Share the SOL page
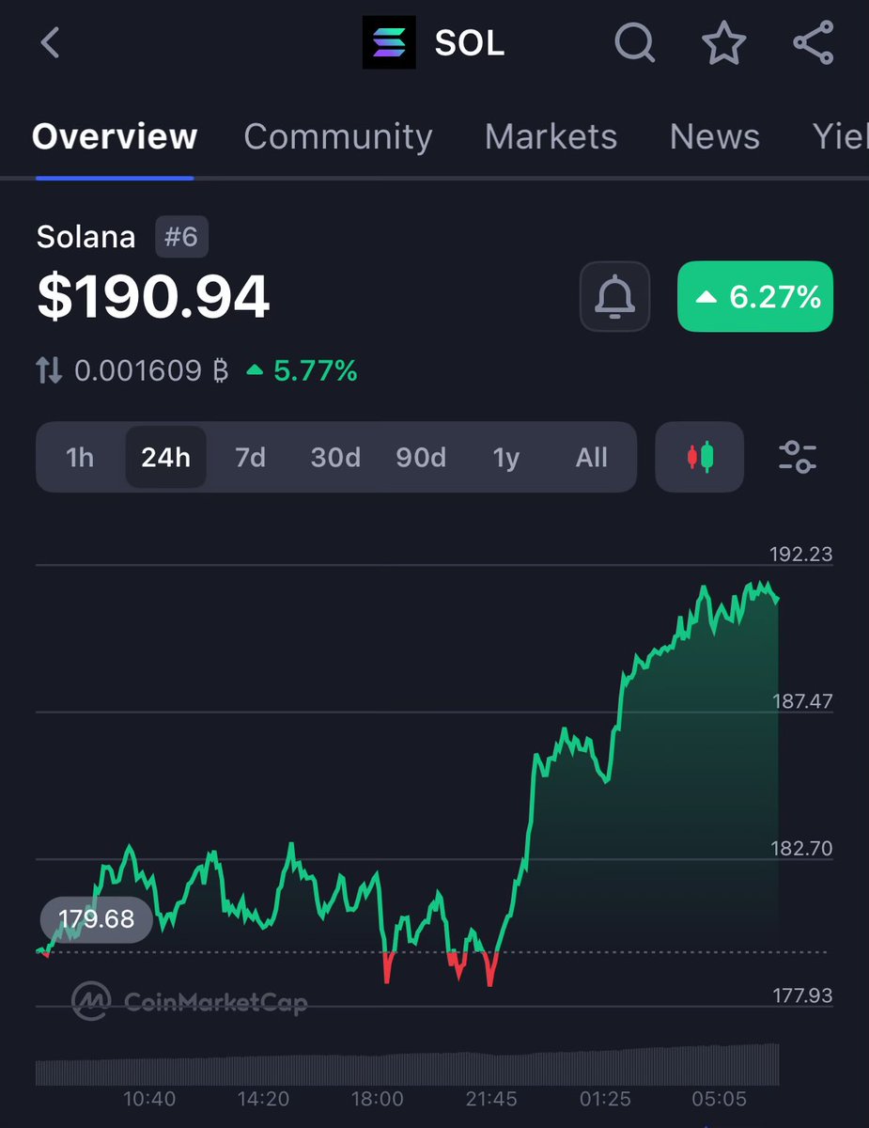Screen dimensions: 869x1128 pyautogui.click(x=813, y=43)
